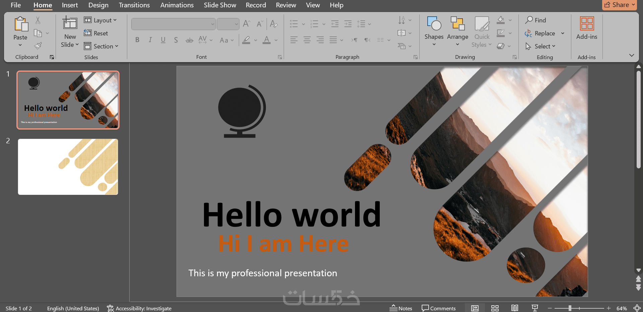The width and height of the screenshot is (643, 312).
Task: Open the Design tab
Action: tap(98, 5)
